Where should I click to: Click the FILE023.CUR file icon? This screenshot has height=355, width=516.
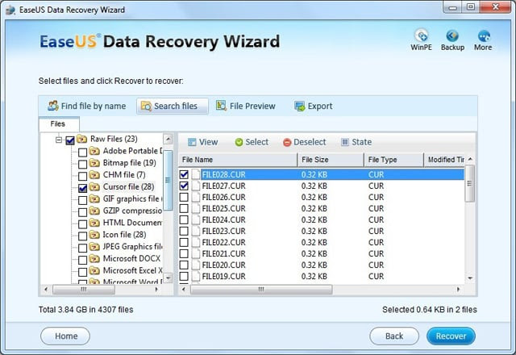(196, 231)
